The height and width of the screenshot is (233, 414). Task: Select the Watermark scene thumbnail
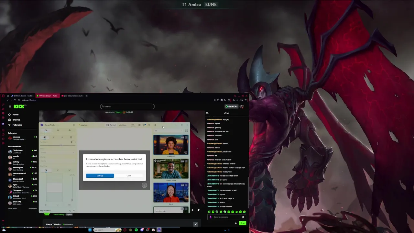coord(171,145)
